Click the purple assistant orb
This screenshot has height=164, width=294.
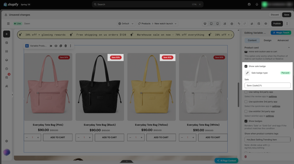click(x=7, y=152)
